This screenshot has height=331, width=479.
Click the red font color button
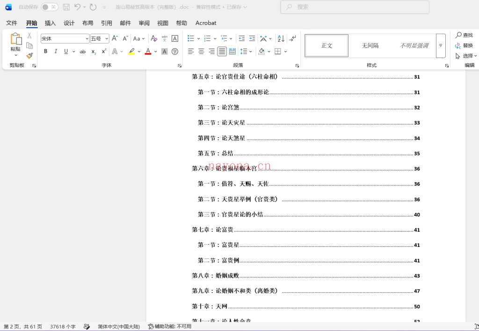[x=148, y=51]
